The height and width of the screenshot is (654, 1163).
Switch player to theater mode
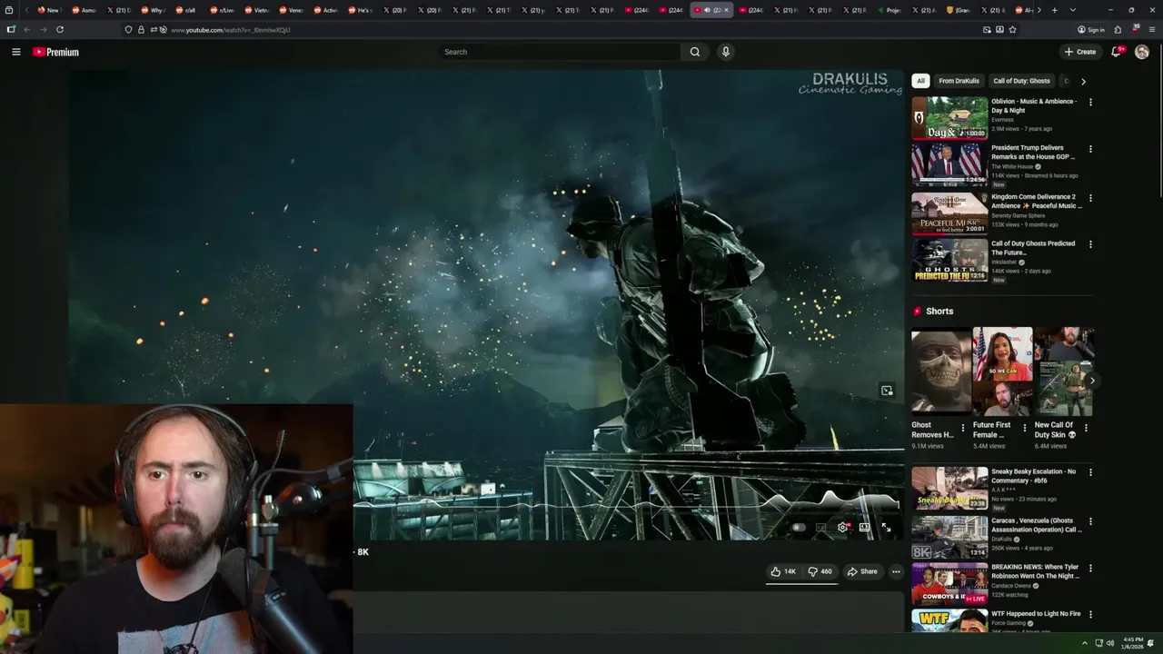[x=864, y=527]
